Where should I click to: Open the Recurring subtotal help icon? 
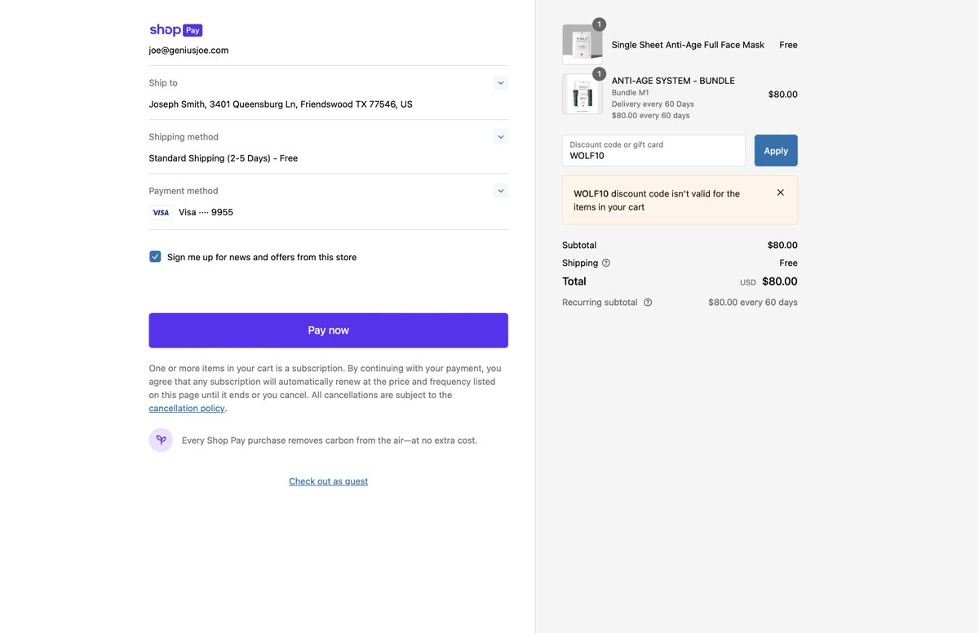click(x=648, y=302)
